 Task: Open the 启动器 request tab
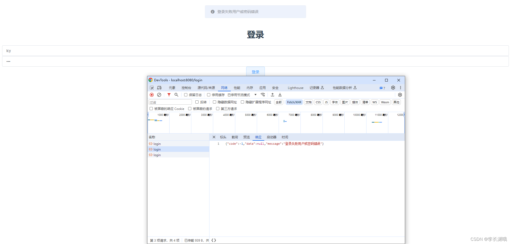271,137
